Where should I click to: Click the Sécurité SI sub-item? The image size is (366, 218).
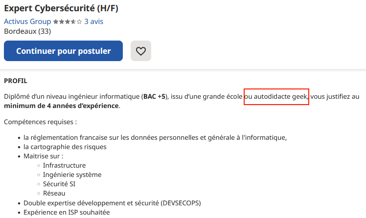59,184
